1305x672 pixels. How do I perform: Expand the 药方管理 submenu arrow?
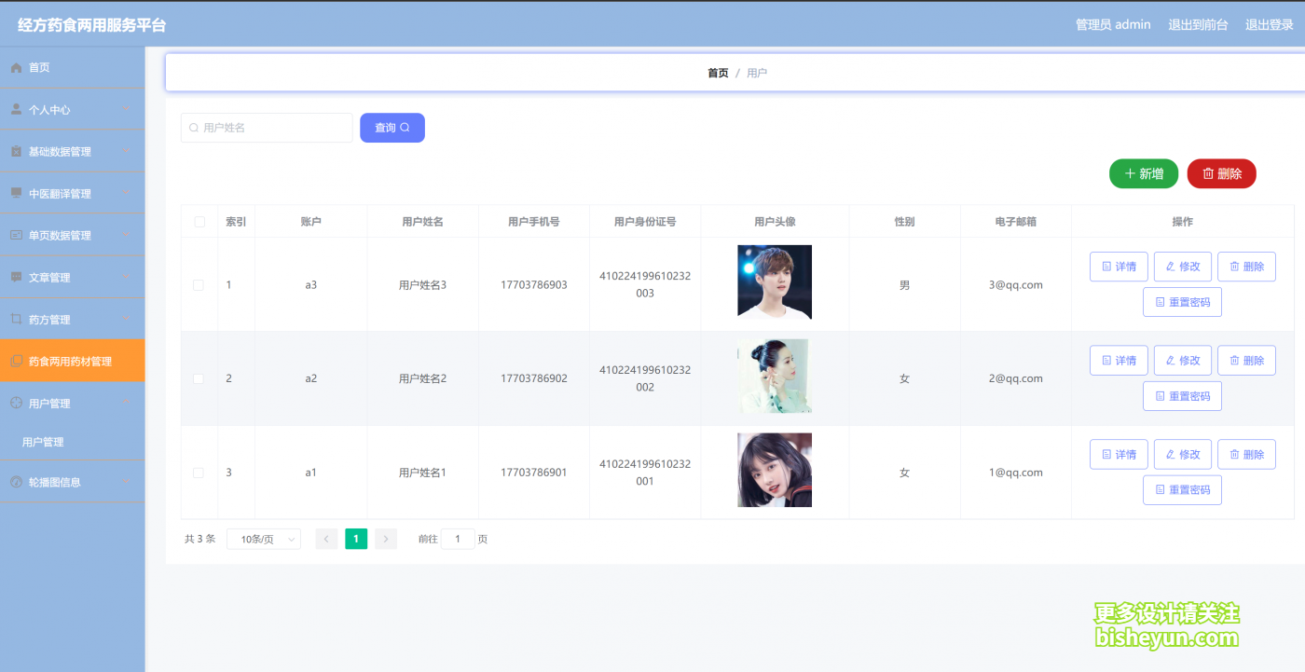point(126,319)
